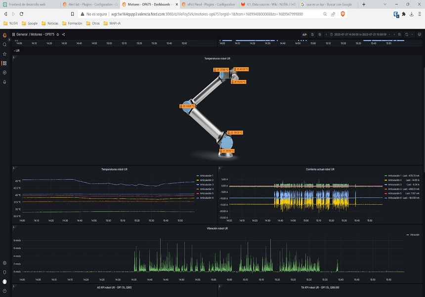Open the General folder breadcrumb link
The image size is (425, 297).
click(x=22, y=35)
